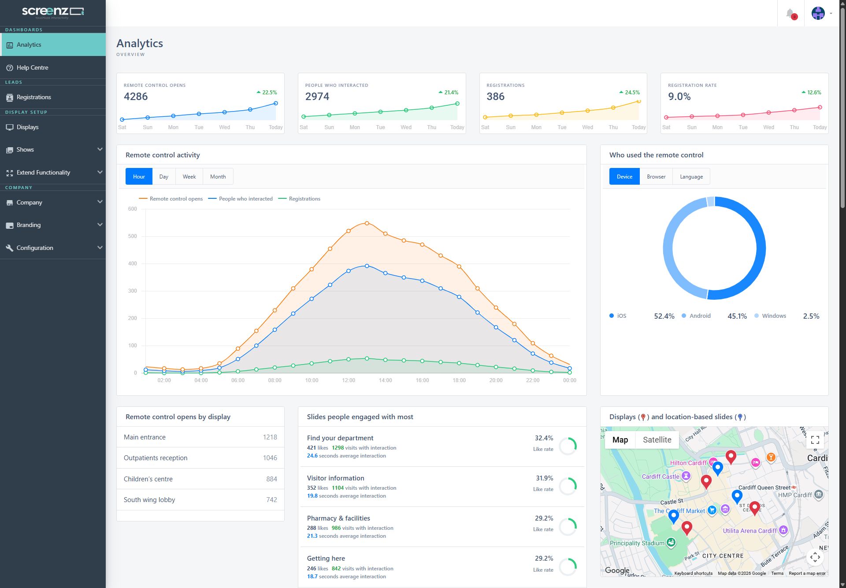
Task: Select the Browser tab
Action: pyautogui.click(x=656, y=177)
